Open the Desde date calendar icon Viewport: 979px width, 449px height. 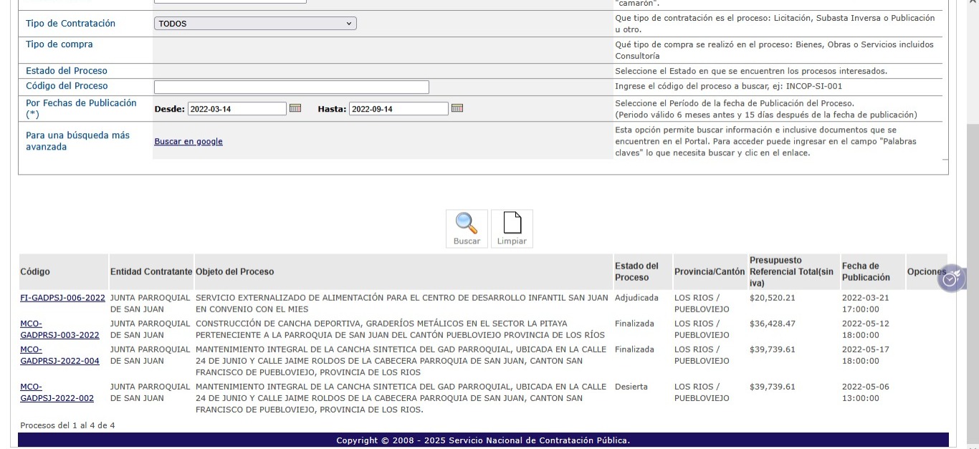[x=295, y=108]
